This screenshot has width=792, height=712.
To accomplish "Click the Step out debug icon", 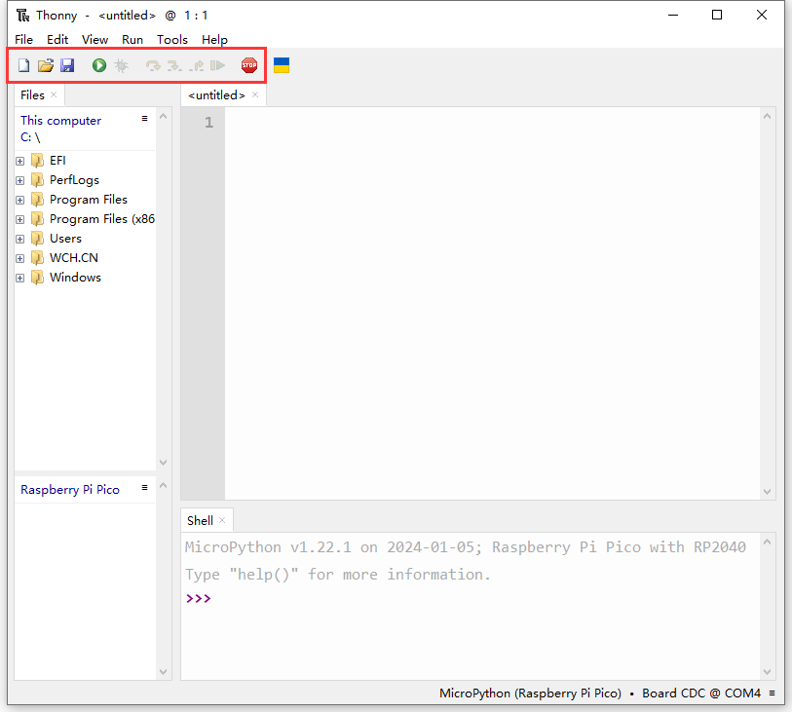I will click(197, 65).
